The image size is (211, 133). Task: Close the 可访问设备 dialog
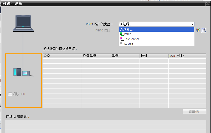click(208, 4)
